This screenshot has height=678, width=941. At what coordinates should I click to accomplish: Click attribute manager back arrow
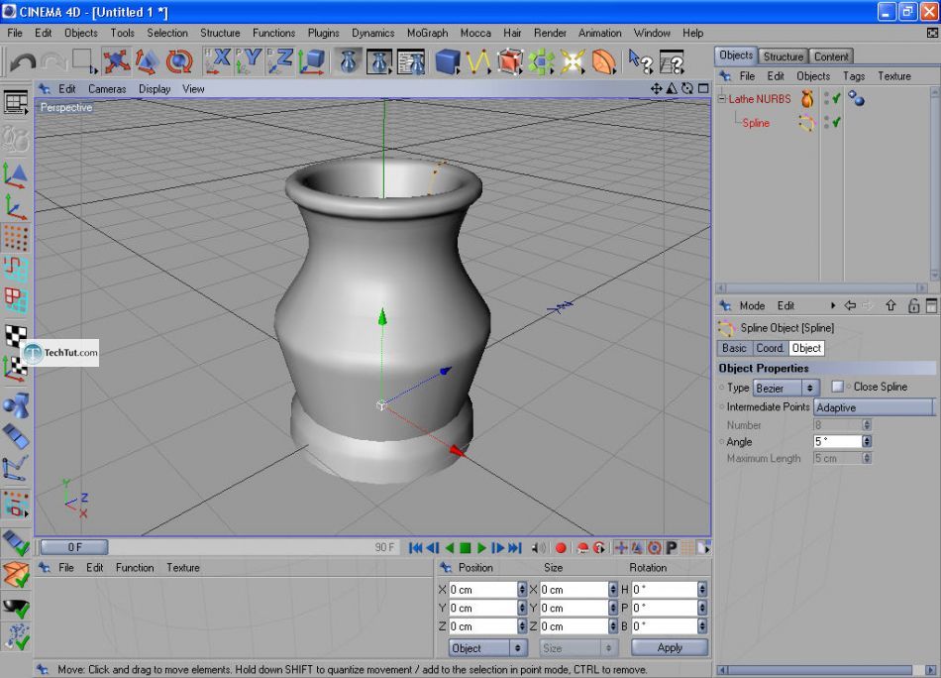(x=850, y=305)
